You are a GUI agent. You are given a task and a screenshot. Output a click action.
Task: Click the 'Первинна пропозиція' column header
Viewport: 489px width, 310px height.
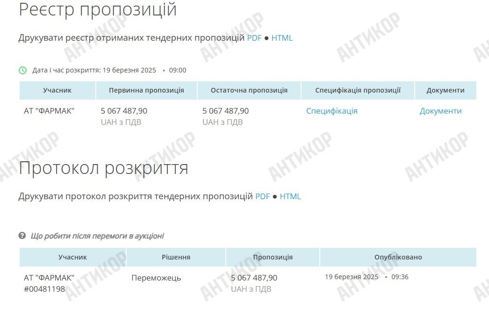coord(146,90)
